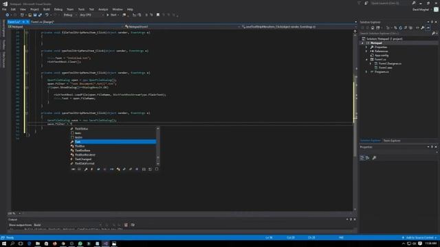Focus the Search Solution Explorer field
The width and height of the screenshot is (440, 247).
tap(396, 34)
